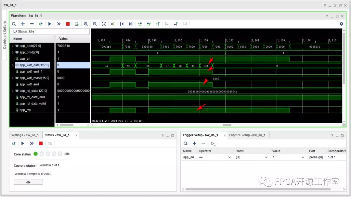Jump to first sample using Go to Start icon
Viewport: 351px width, 197px height.
(x=122, y=24)
